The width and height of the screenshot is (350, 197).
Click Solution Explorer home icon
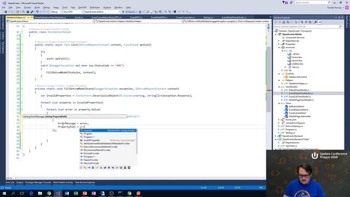pyautogui.click(x=284, y=22)
